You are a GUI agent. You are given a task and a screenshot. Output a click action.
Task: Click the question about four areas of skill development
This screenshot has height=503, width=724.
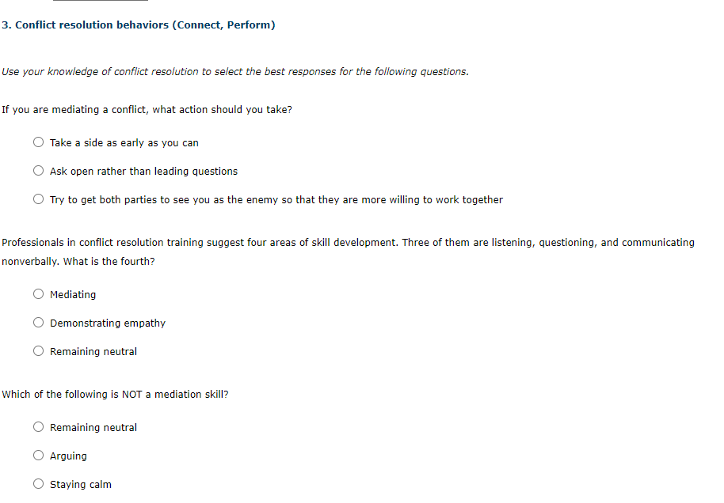point(349,242)
